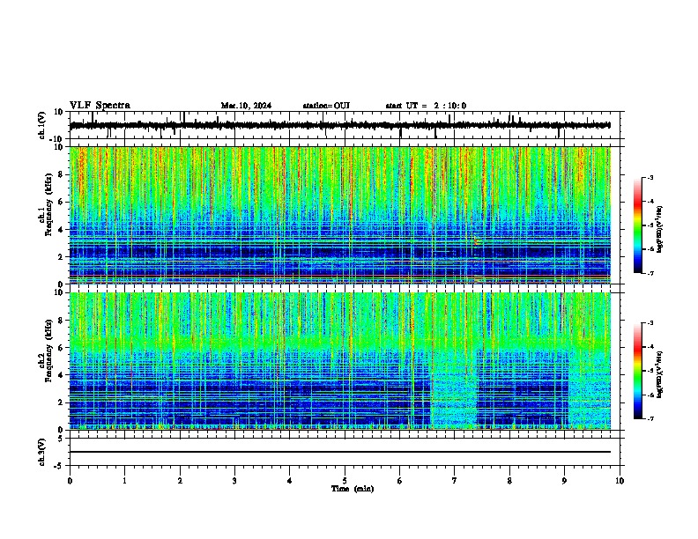Click the "-7" label on ch.2 color scale

tap(650, 418)
